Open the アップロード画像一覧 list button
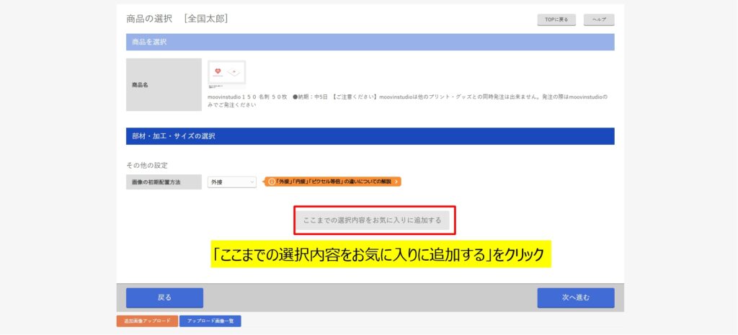Image resolution: width=738 pixels, height=335 pixels. coord(210,321)
